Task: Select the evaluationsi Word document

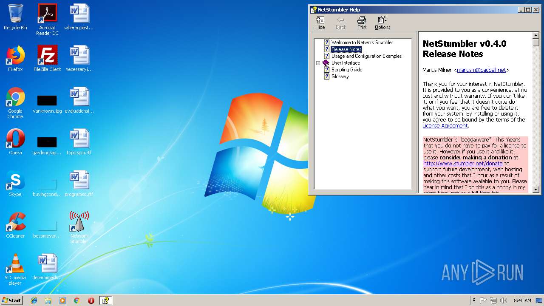Action: pyautogui.click(x=79, y=100)
